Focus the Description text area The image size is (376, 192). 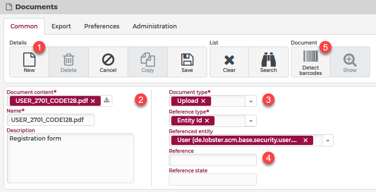click(70, 158)
